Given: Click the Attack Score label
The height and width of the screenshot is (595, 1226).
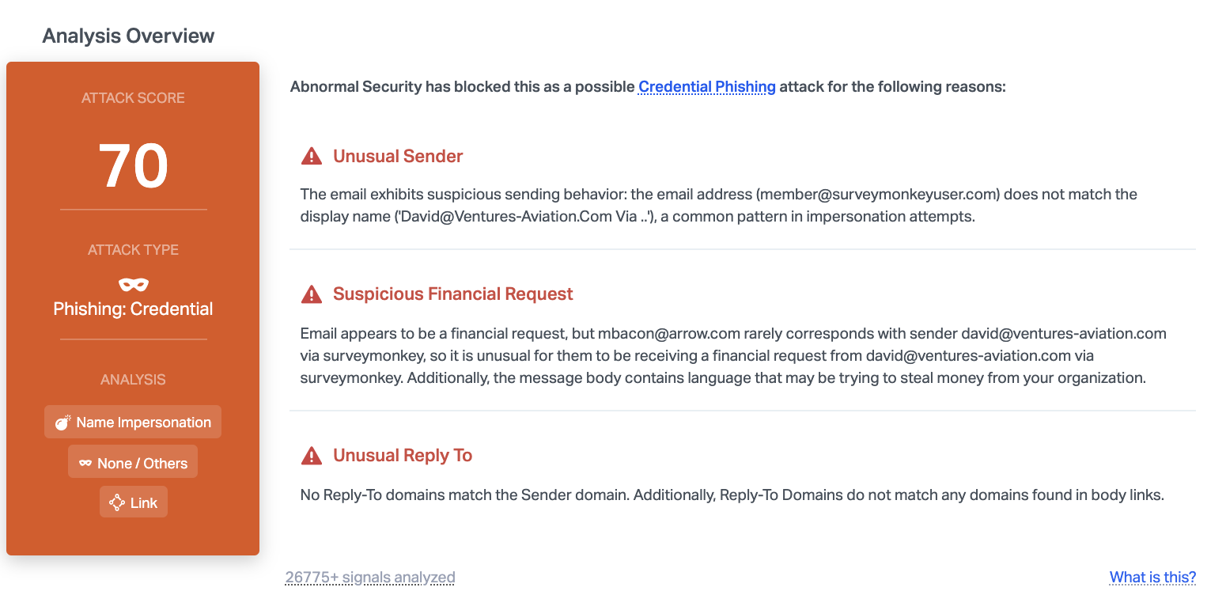Looking at the screenshot, I should point(133,98).
